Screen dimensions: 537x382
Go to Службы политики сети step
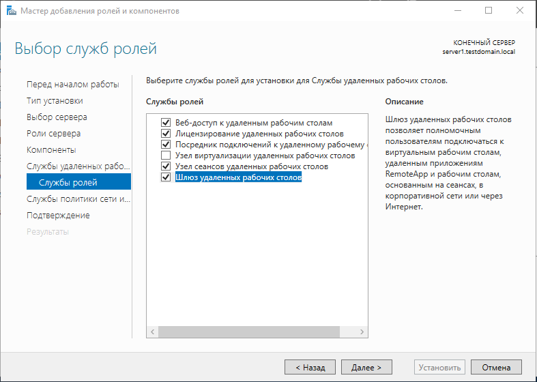(x=77, y=199)
